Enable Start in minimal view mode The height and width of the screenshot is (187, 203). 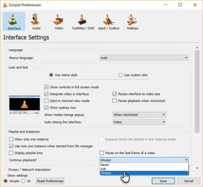[x=46, y=101]
